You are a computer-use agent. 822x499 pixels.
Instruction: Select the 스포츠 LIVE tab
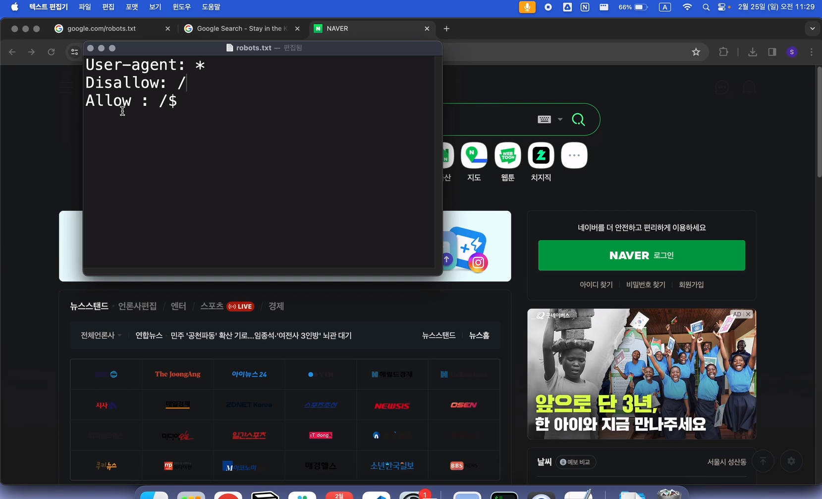(227, 306)
